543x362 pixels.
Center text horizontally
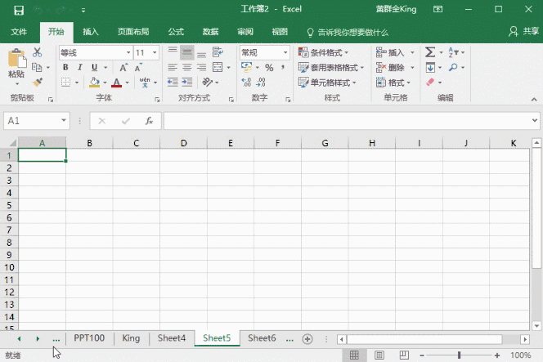(x=187, y=68)
